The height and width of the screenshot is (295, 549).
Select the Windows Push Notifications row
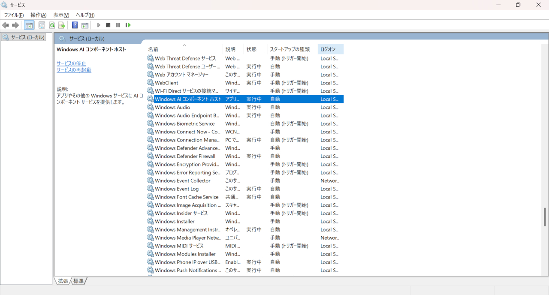click(245, 270)
